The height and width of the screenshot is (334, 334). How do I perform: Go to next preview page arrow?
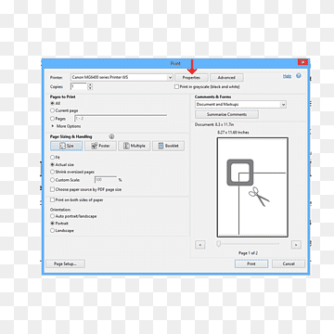tap(296, 245)
